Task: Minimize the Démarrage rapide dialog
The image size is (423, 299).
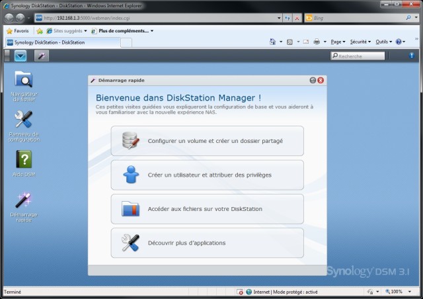Action: click(313, 80)
